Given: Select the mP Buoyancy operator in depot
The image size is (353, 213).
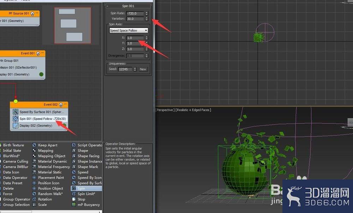Looking at the screenshot, I should point(89,205).
